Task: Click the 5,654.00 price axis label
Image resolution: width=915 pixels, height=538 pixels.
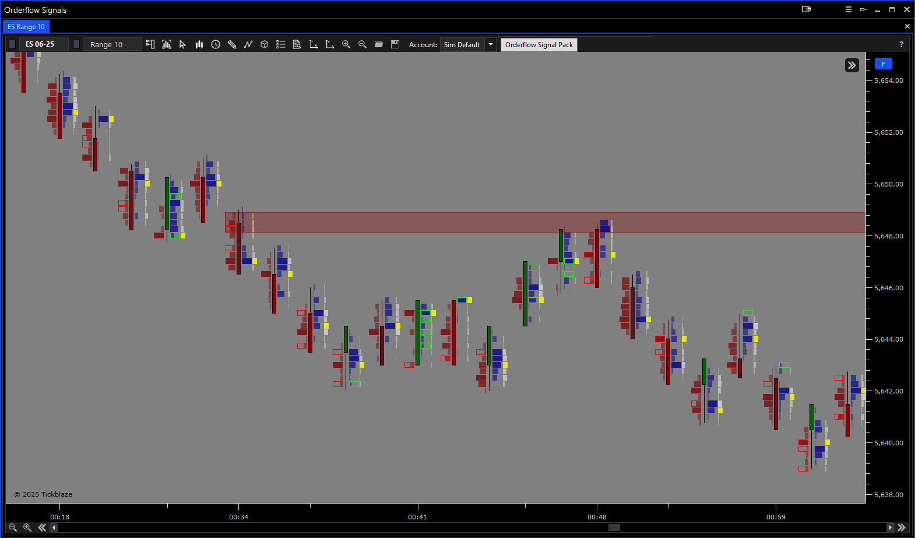Action: [x=889, y=80]
